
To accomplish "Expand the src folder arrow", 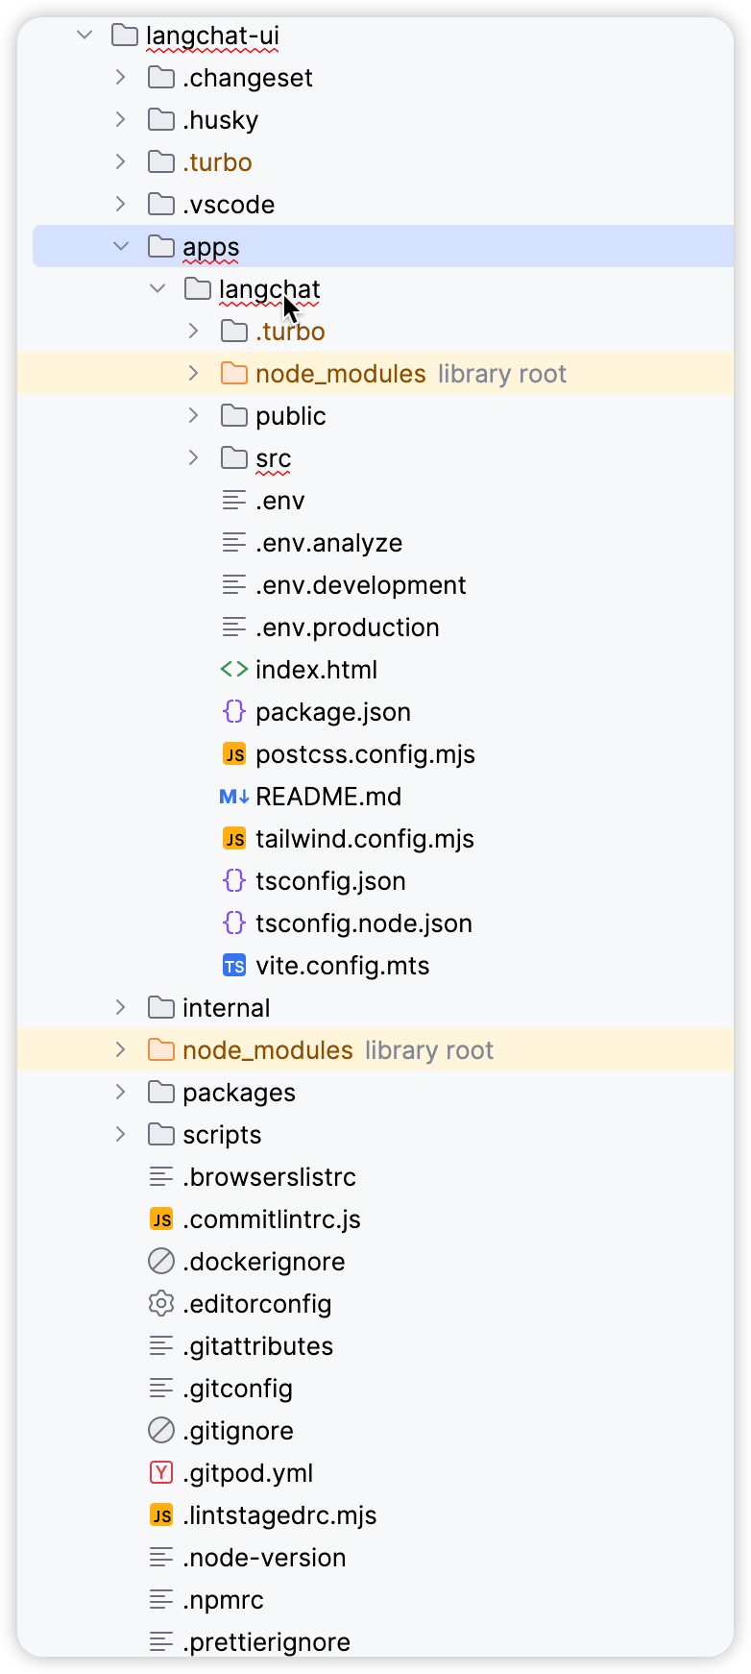I will click(194, 458).
